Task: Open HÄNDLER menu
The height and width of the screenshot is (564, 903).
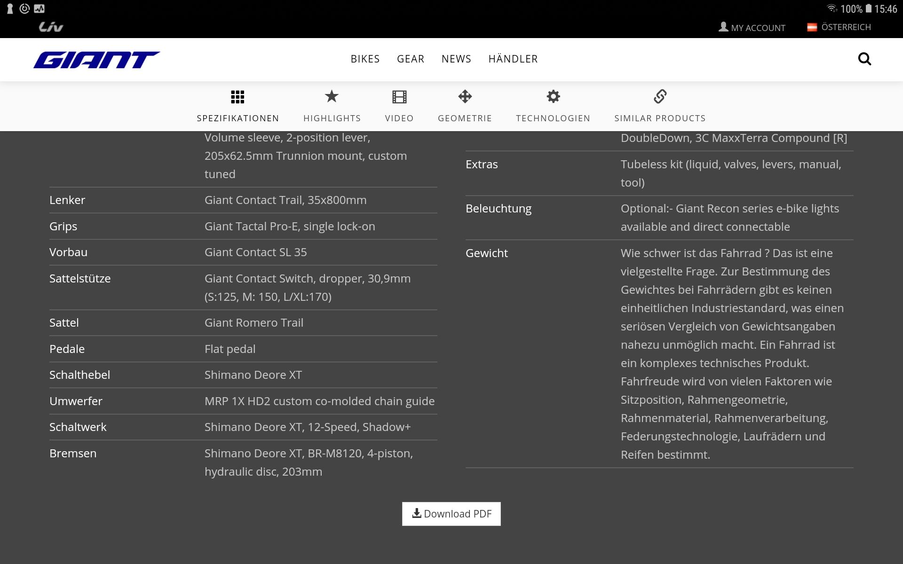Action: click(513, 59)
